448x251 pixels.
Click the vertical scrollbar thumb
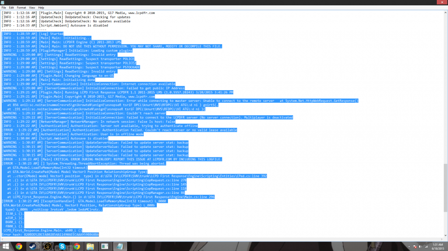(445, 188)
